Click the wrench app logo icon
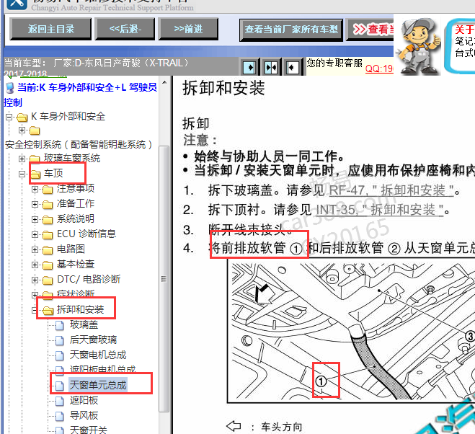 [17, 4]
